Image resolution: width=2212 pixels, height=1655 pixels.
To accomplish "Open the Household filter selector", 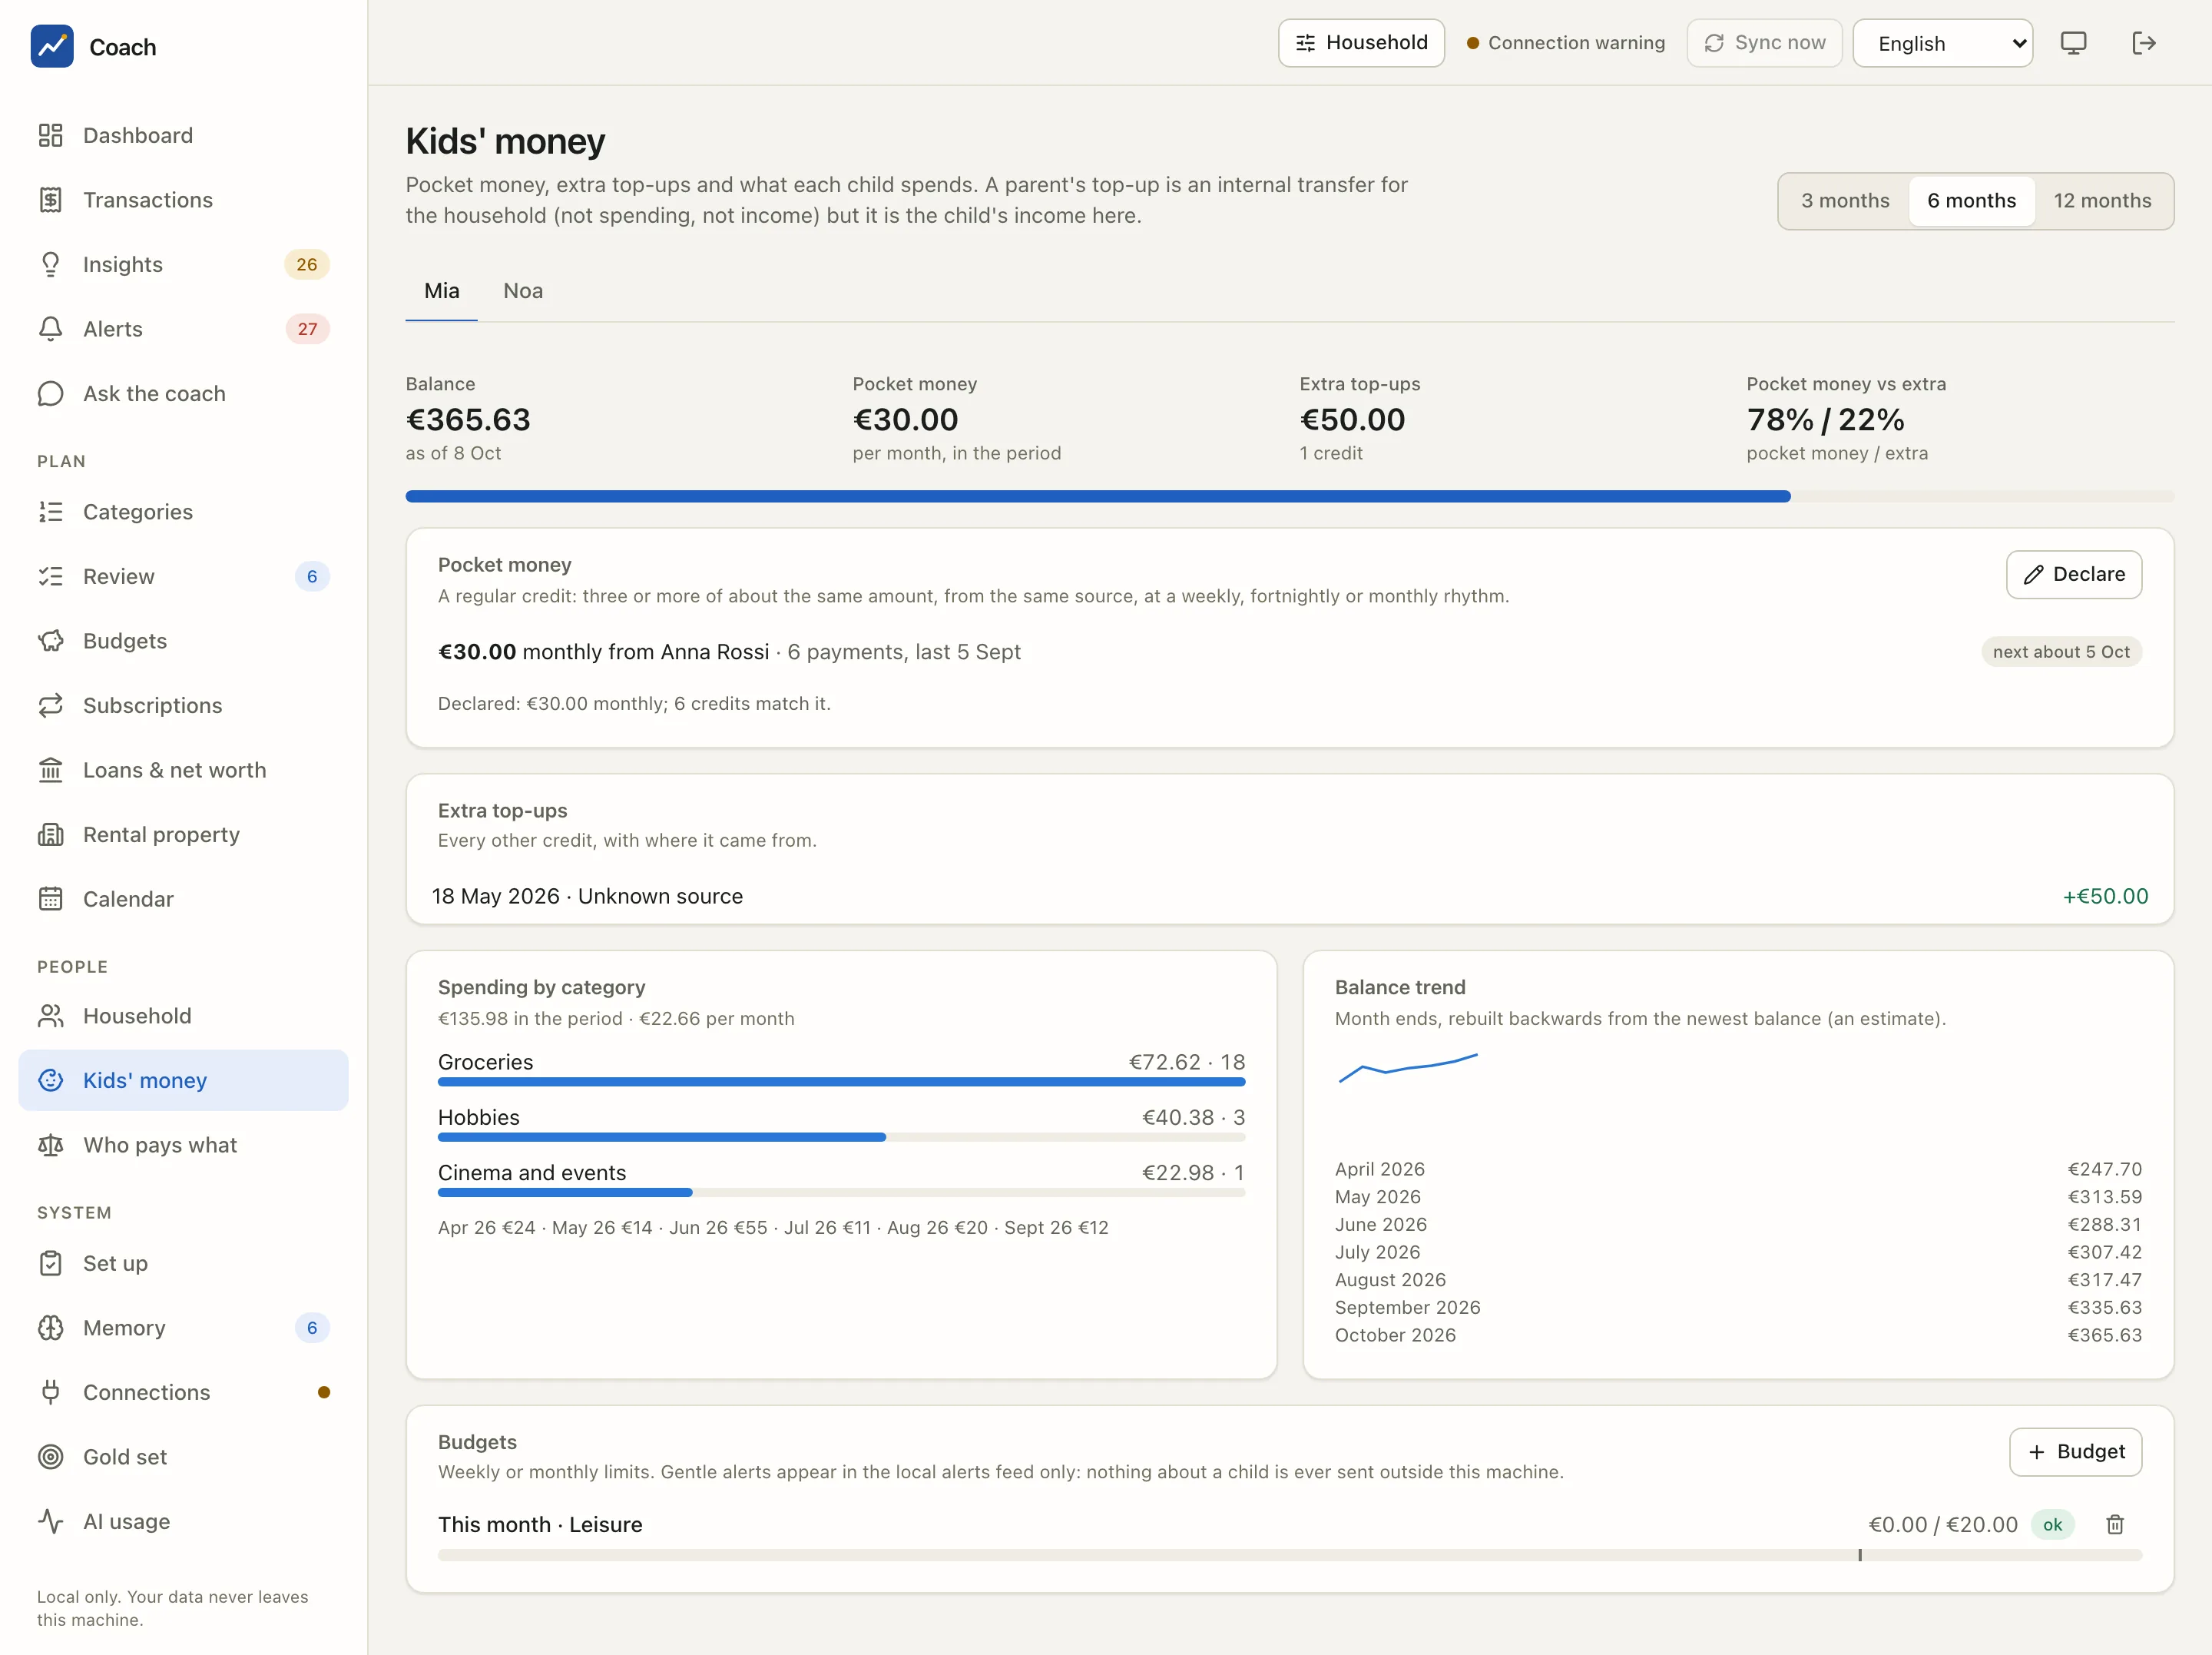I will pyautogui.click(x=1361, y=43).
